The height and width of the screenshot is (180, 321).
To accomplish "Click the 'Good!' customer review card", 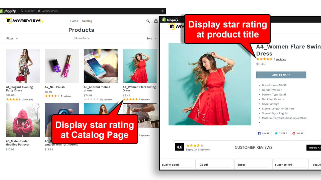I will click(215, 164).
